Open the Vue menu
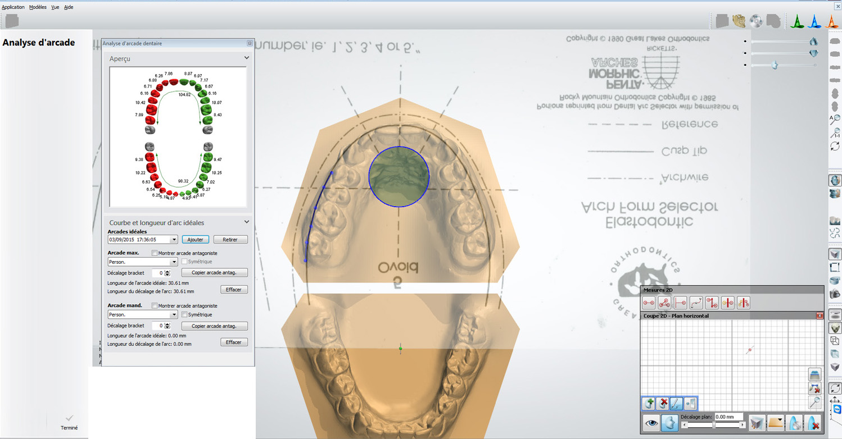 55,7
